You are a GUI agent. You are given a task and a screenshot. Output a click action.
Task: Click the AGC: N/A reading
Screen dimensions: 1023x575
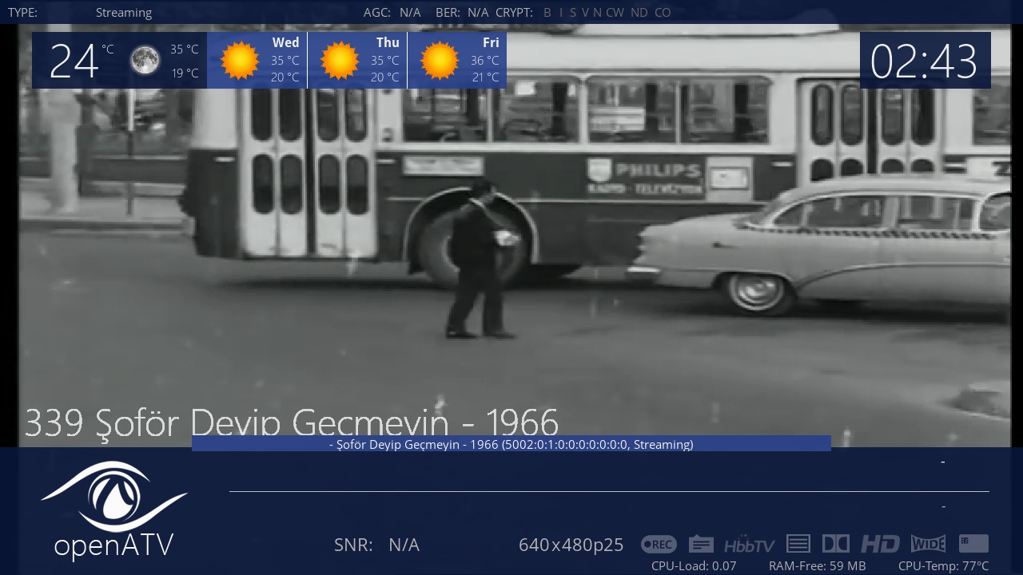pyautogui.click(x=392, y=13)
